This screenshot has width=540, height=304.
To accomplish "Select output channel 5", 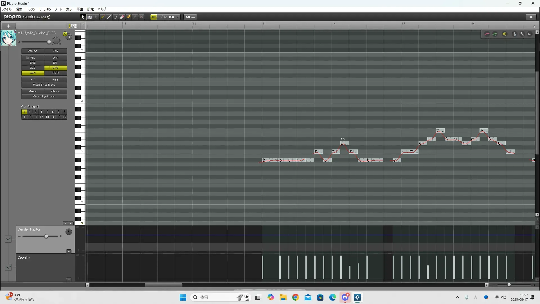I will tap(47, 112).
